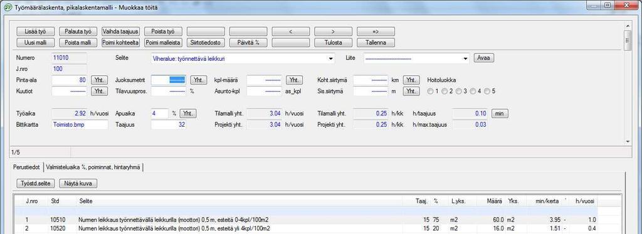Click scroll-up arrow of upper panel scrollbar
Image resolution: width=642 pixels, height=234 pixels.
628,26
